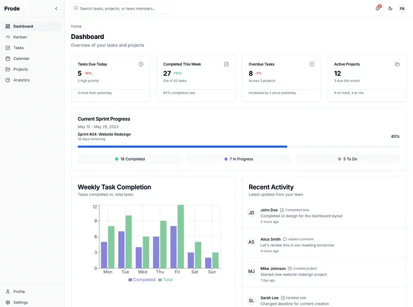The width and height of the screenshot is (413, 307).
Task: Click the Home breadcrumb link
Action: pyautogui.click(x=76, y=26)
